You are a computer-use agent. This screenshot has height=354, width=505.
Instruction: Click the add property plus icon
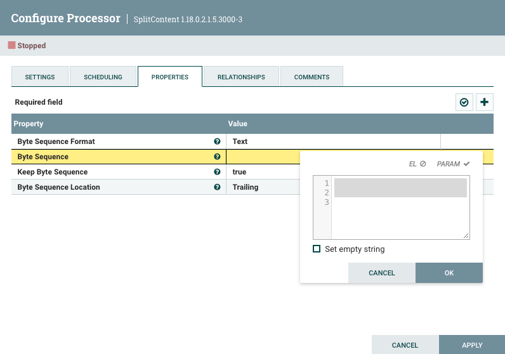tap(485, 102)
